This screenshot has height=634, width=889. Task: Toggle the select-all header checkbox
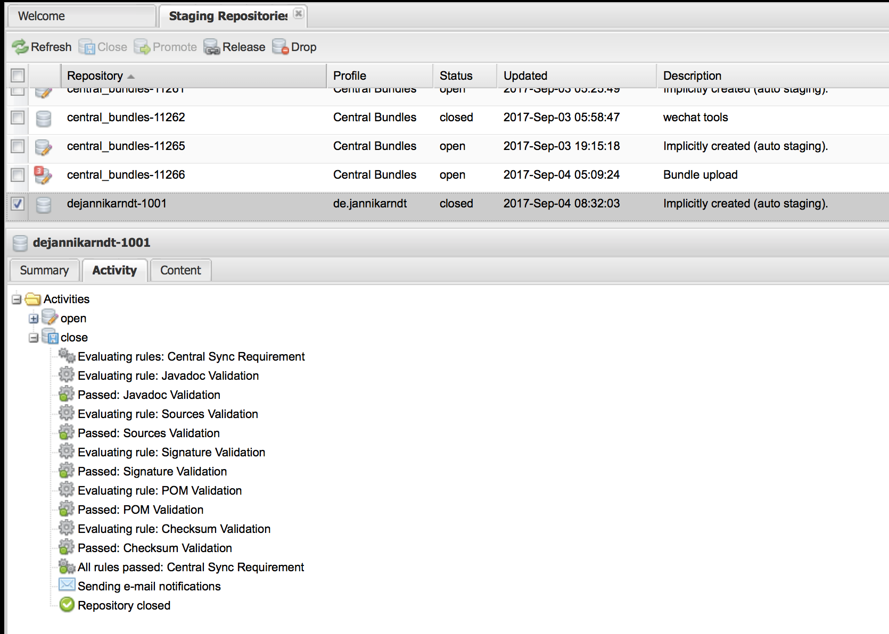[18, 76]
